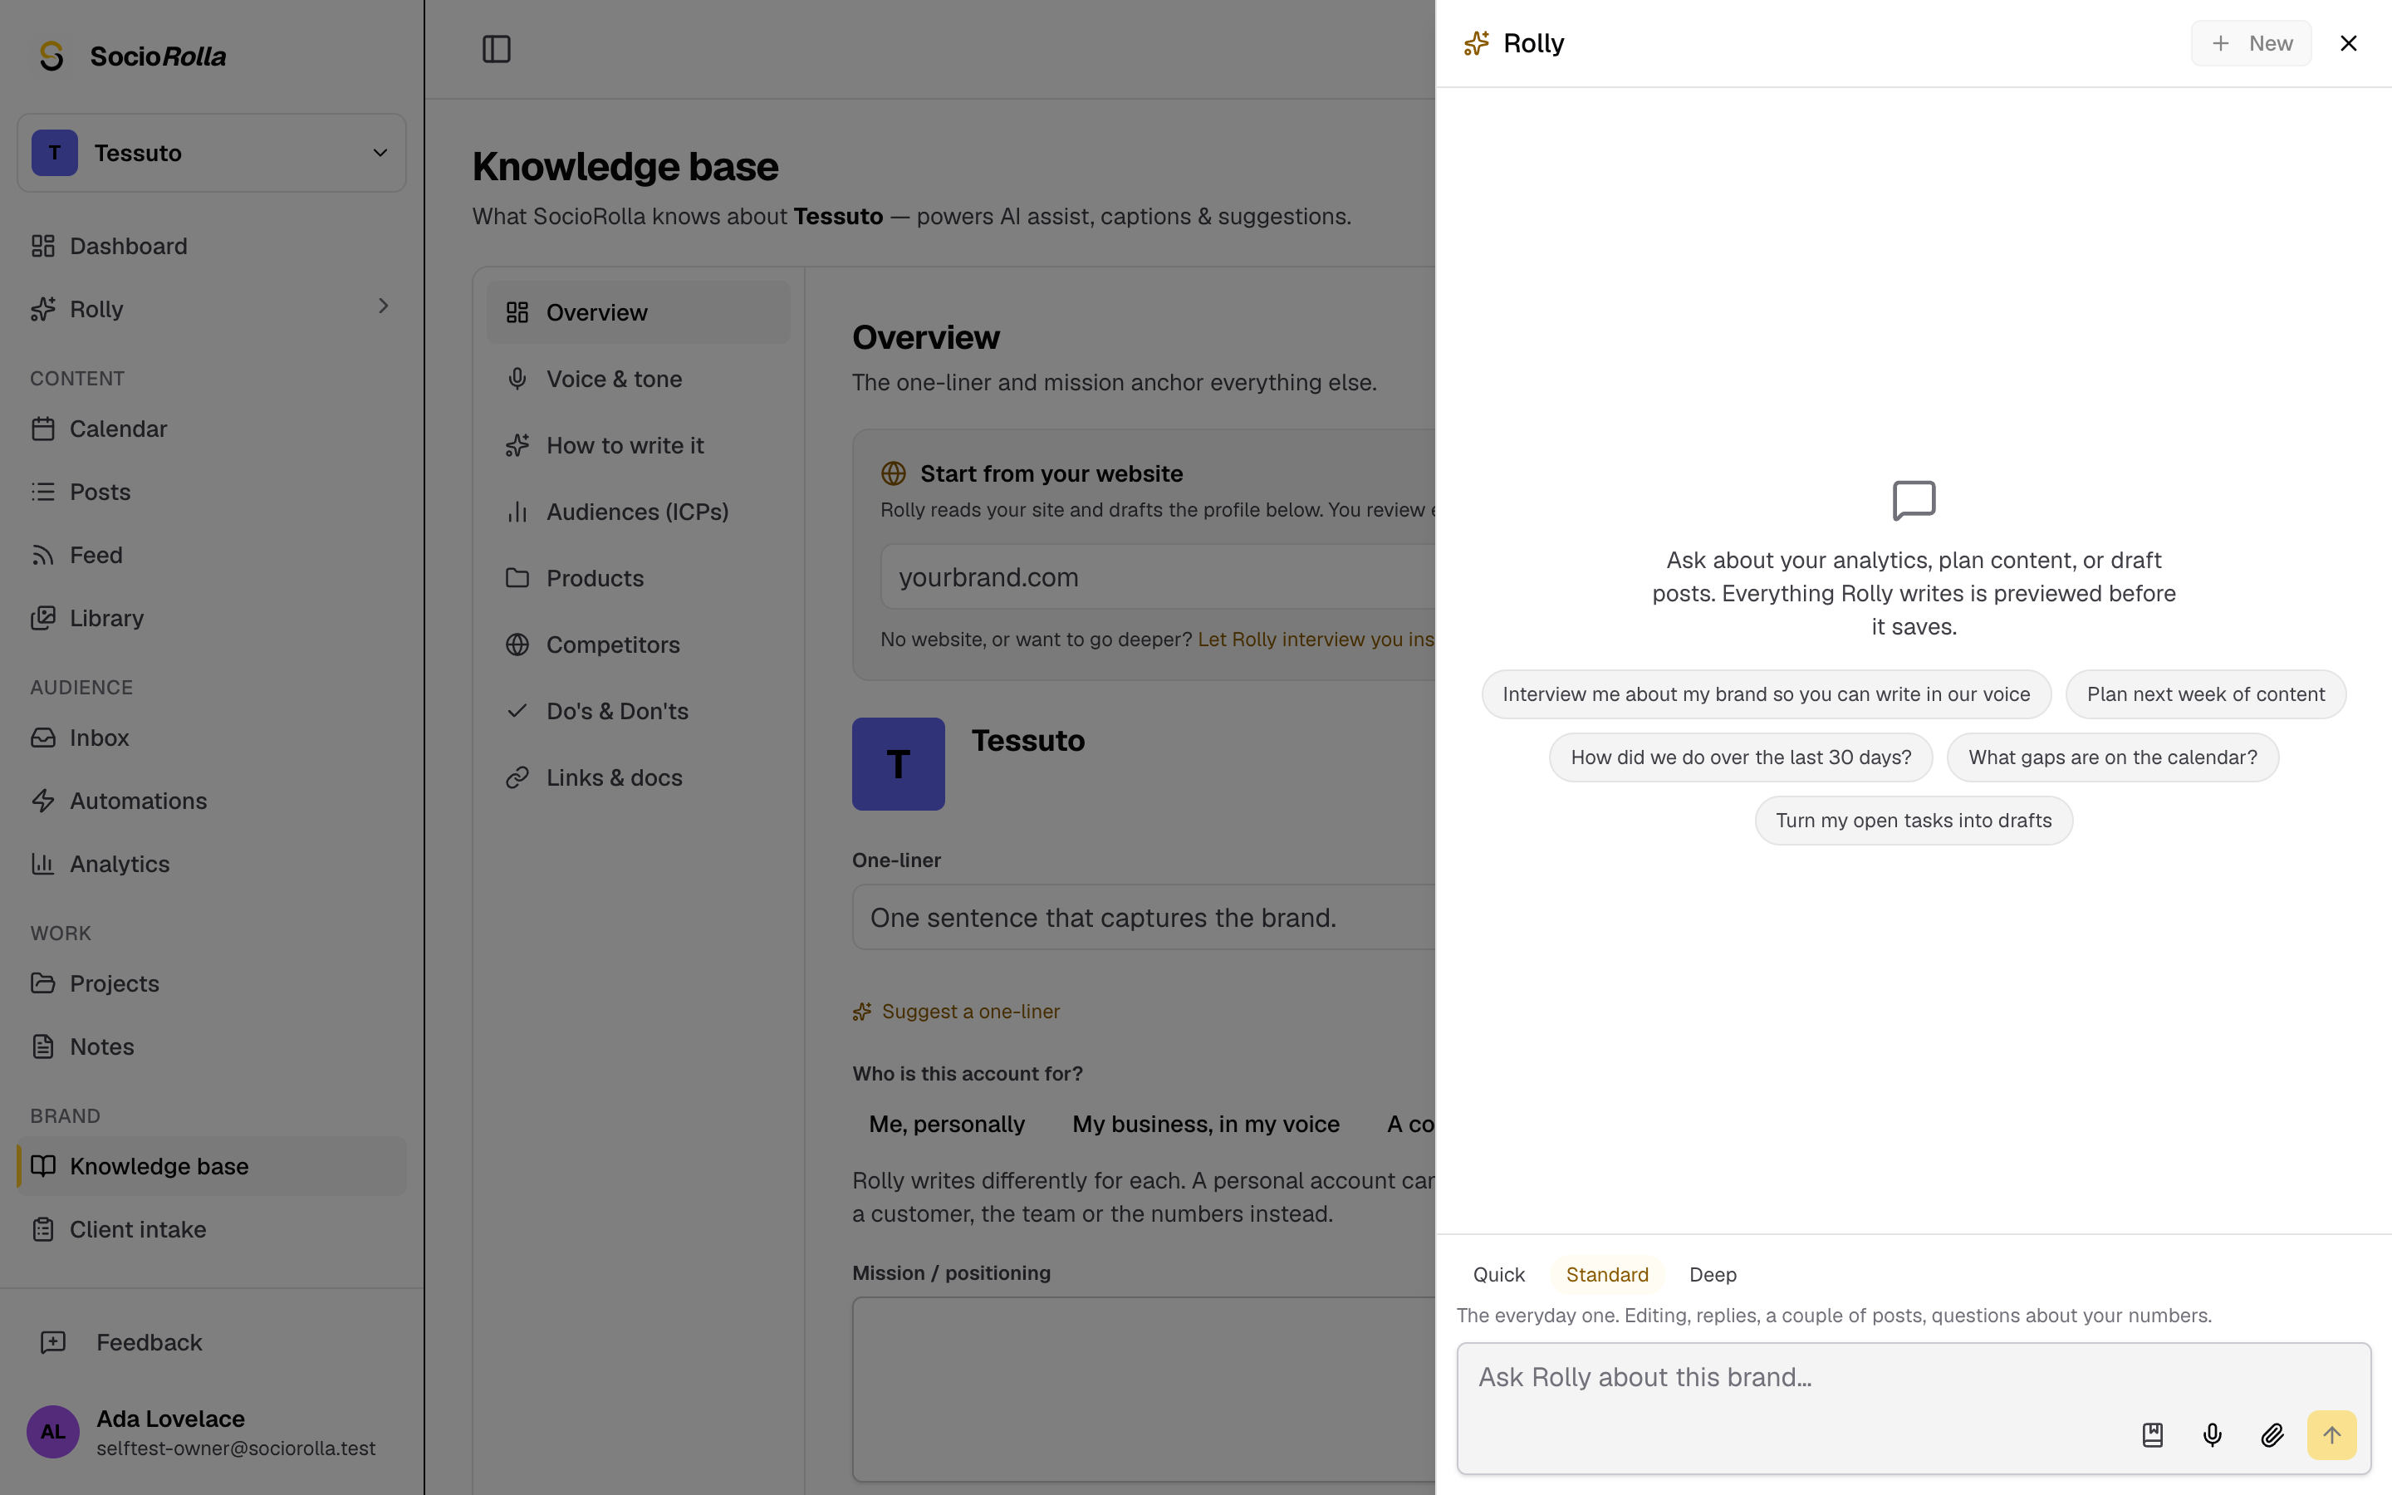The image size is (2392, 1495).
Task: Open Client intake in sidebar
Action: coord(212,1229)
